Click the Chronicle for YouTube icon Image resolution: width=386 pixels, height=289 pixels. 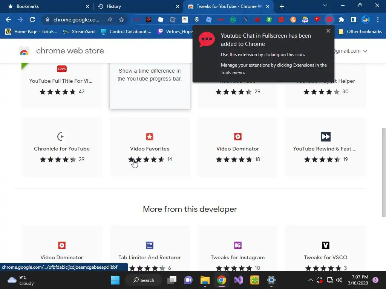(x=61, y=137)
